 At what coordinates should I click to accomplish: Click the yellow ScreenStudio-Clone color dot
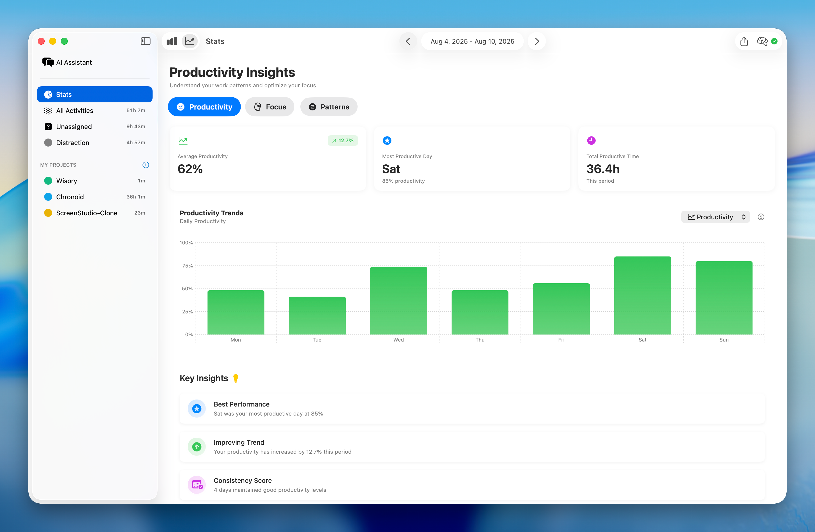tap(48, 213)
